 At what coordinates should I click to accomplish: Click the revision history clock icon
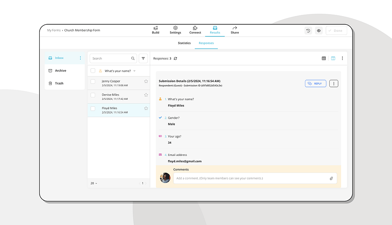pos(308,31)
